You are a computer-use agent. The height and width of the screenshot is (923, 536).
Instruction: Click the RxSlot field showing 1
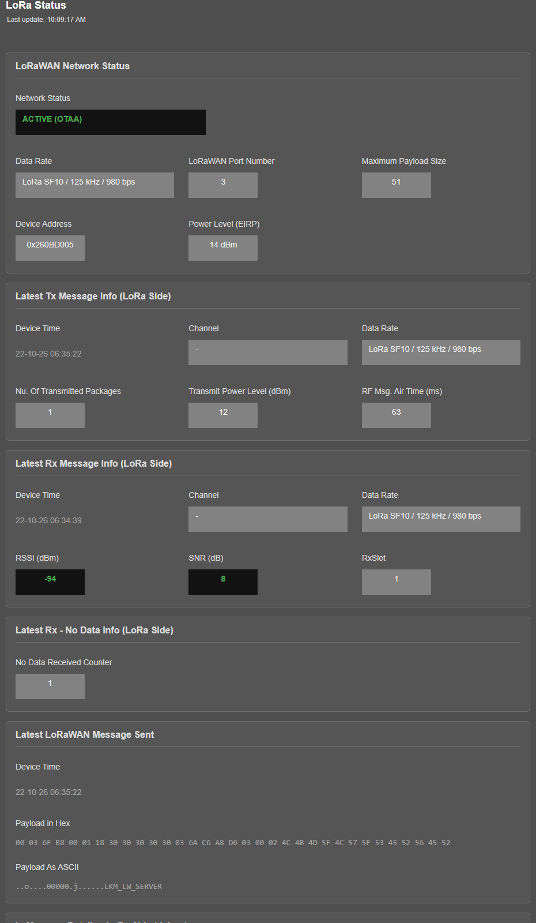tap(397, 582)
